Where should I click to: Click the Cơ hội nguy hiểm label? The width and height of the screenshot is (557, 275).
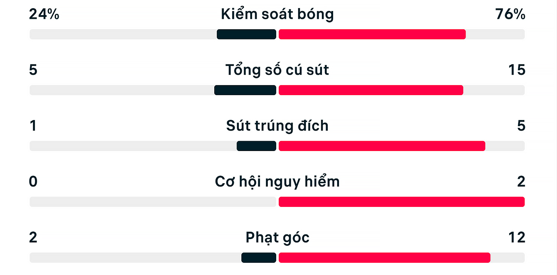point(277,182)
